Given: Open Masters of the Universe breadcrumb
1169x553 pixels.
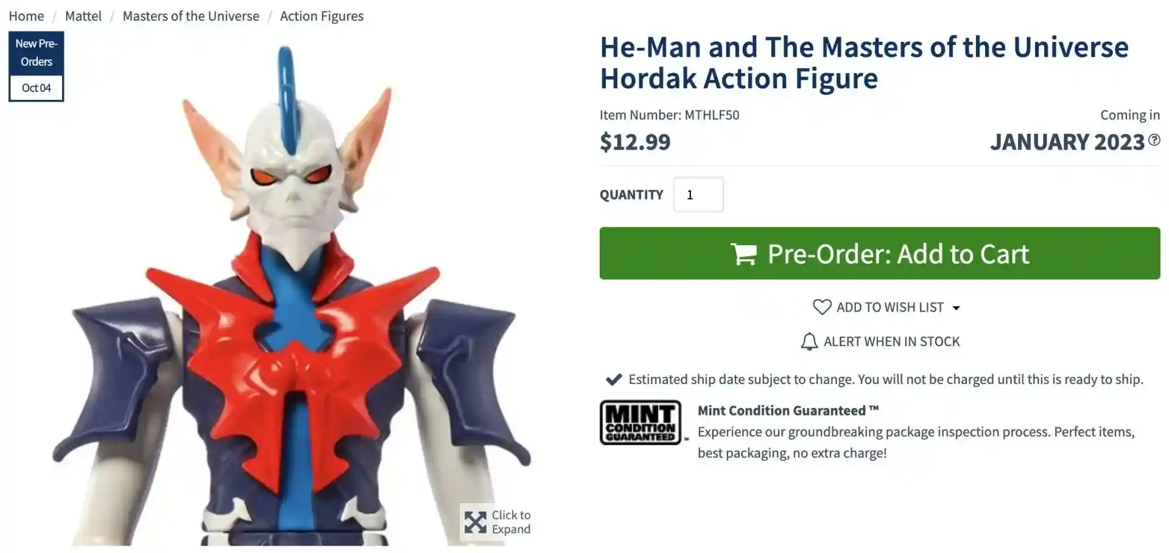Looking at the screenshot, I should tap(191, 16).
